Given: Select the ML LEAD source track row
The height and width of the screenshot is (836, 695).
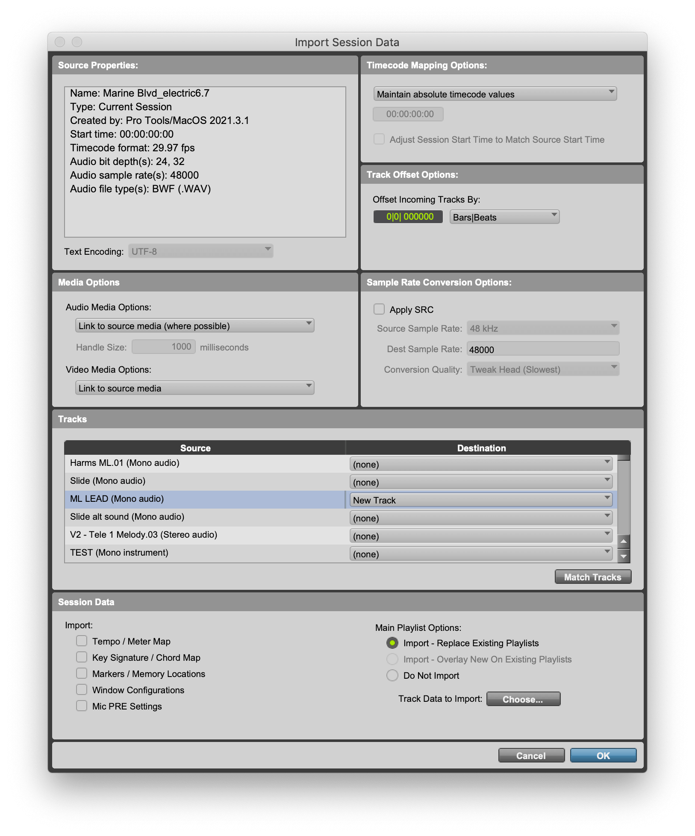Looking at the screenshot, I should click(x=205, y=499).
